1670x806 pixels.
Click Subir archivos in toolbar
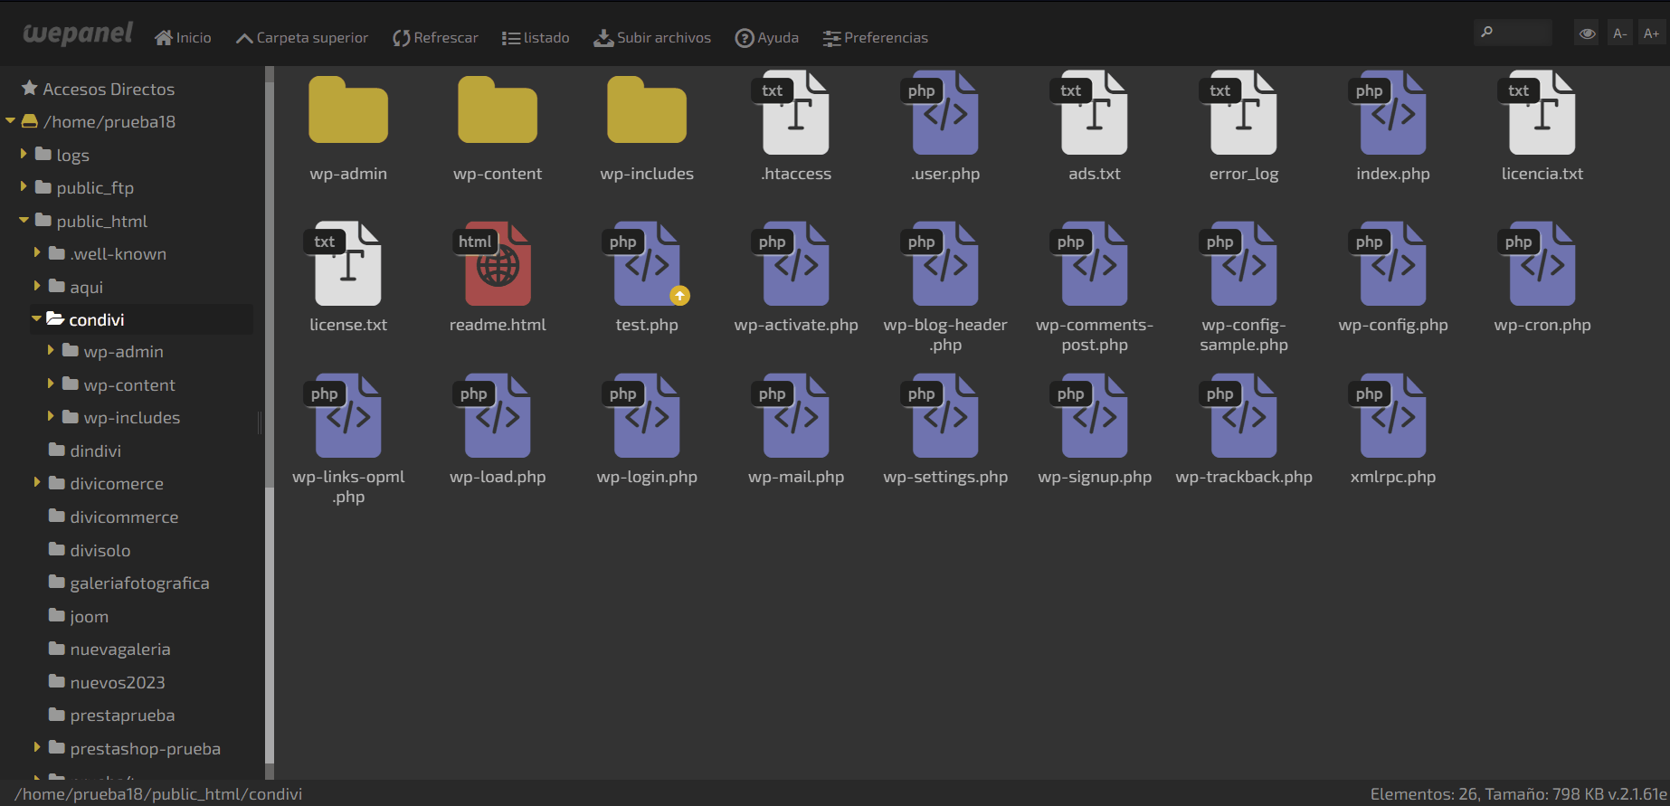pos(652,38)
